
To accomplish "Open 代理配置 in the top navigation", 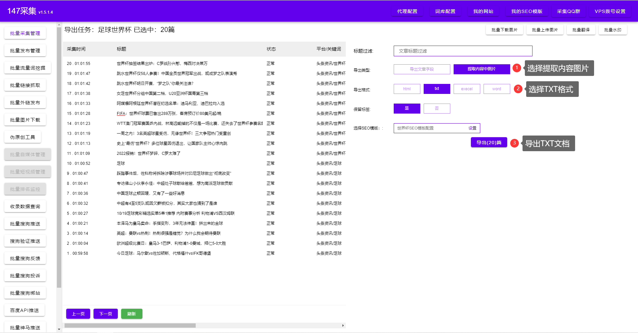I will coord(407,11).
